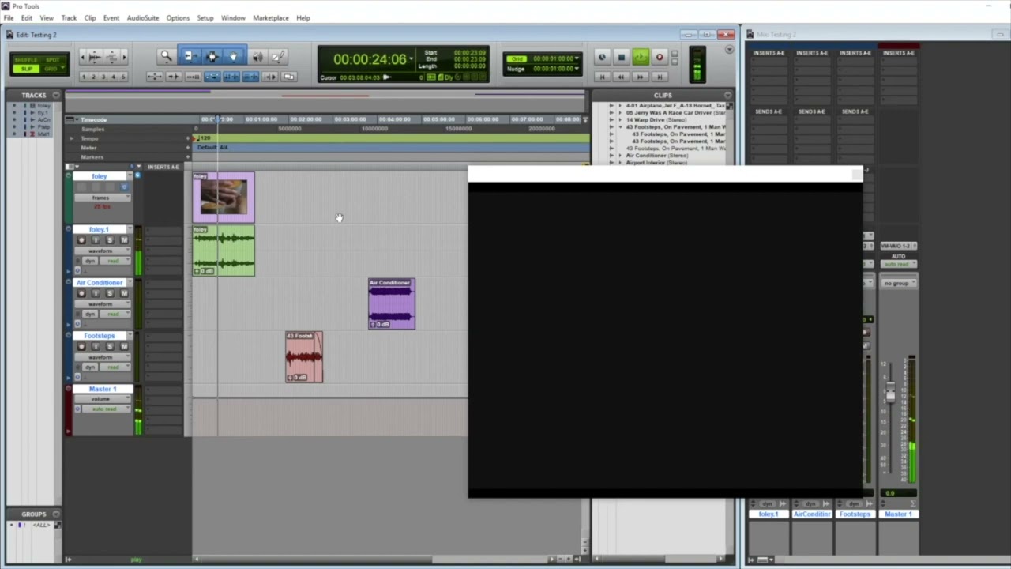Image resolution: width=1011 pixels, height=569 pixels.
Task: Select the foley video clip thumbnail
Action: 224,197
